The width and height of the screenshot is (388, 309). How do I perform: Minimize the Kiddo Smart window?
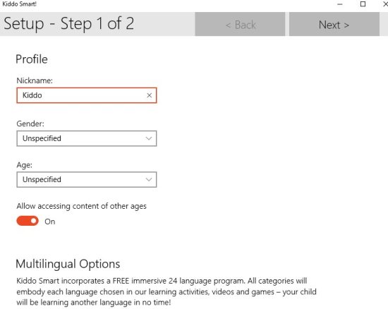[340, 4]
